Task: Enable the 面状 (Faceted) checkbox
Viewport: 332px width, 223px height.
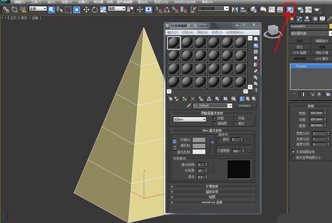Action: [235, 123]
